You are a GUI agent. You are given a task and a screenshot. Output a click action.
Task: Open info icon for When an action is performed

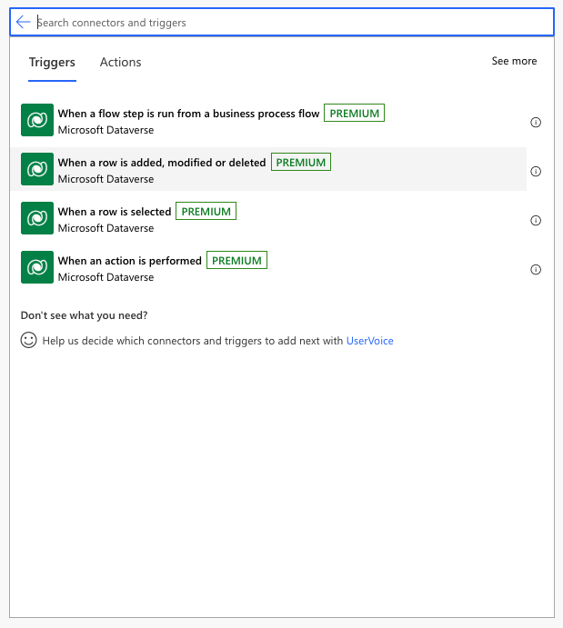(536, 270)
